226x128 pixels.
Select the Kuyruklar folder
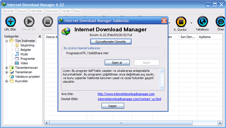tap(22, 81)
